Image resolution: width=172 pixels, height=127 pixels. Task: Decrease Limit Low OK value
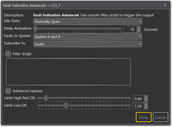tap(146, 108)
